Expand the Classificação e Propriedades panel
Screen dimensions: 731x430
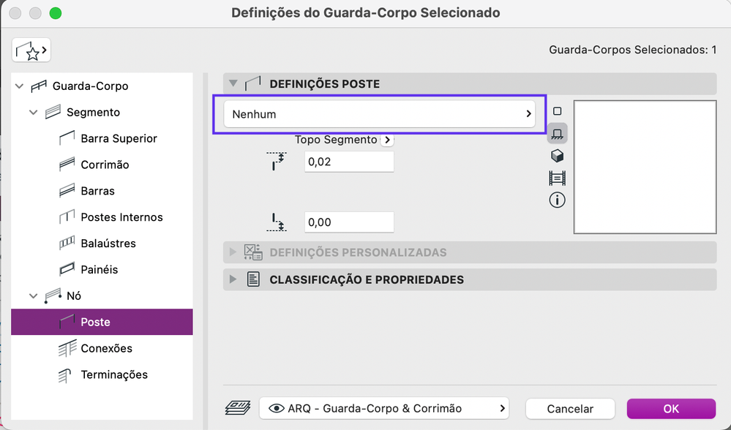pyautogui.click(x=233, y=279)
